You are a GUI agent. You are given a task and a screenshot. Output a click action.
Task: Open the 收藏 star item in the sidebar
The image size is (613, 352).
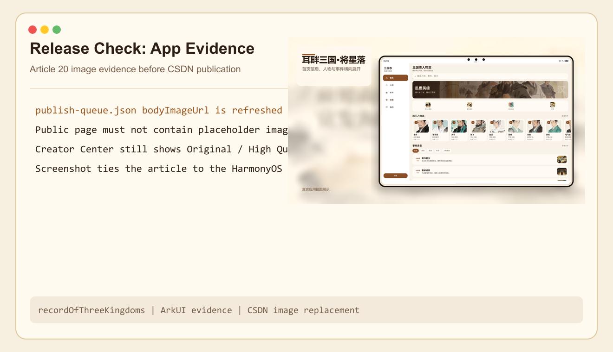(396, 100)
